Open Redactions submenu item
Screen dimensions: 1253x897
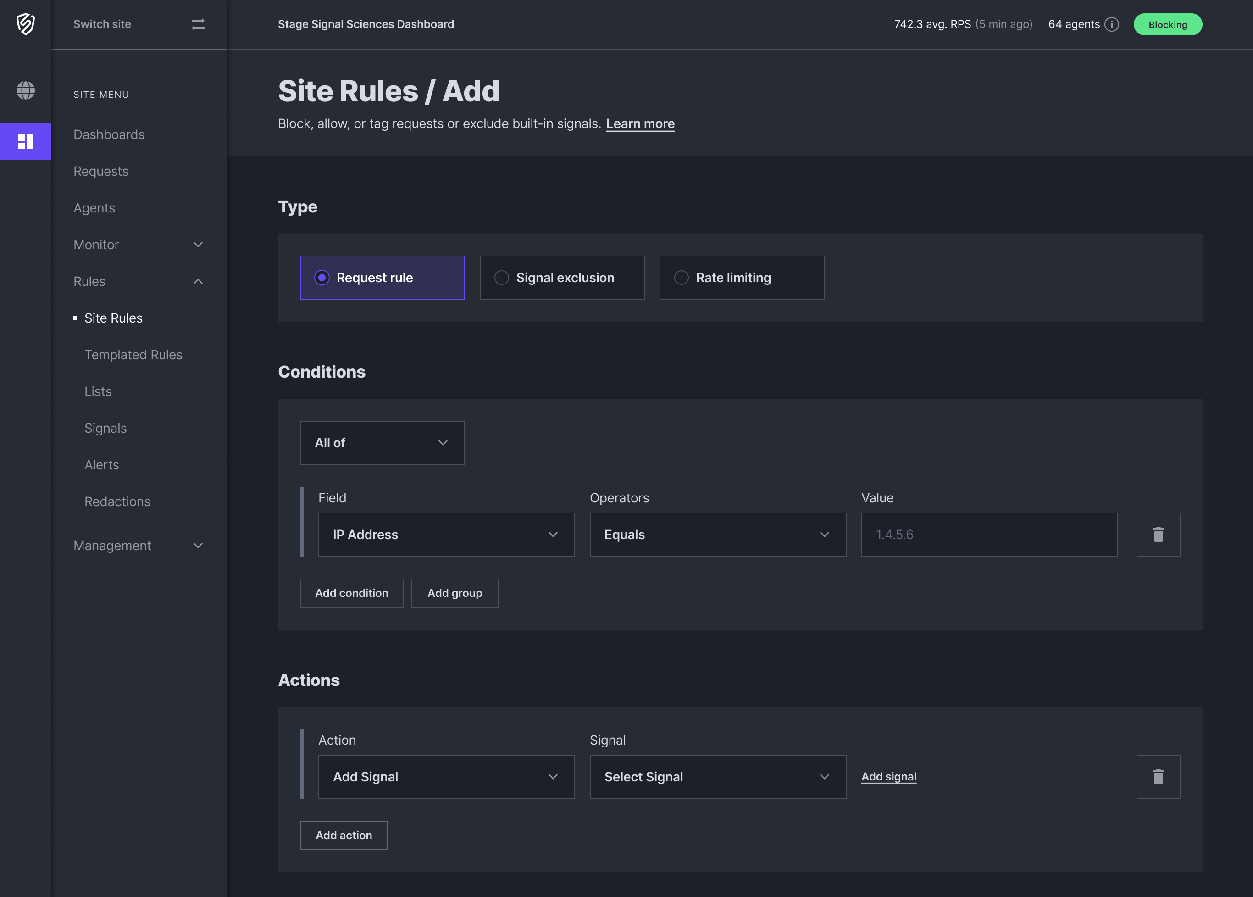tap(117, 501)
